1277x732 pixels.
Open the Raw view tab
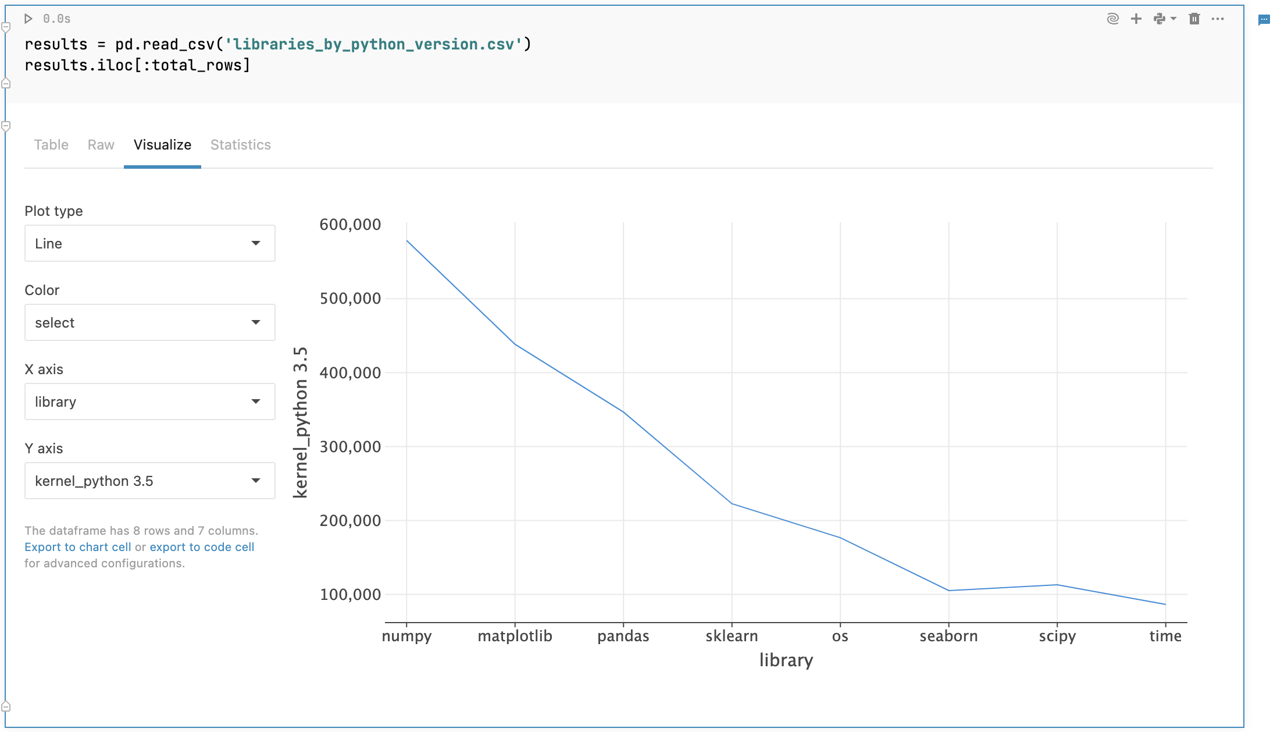coord(101,145)
